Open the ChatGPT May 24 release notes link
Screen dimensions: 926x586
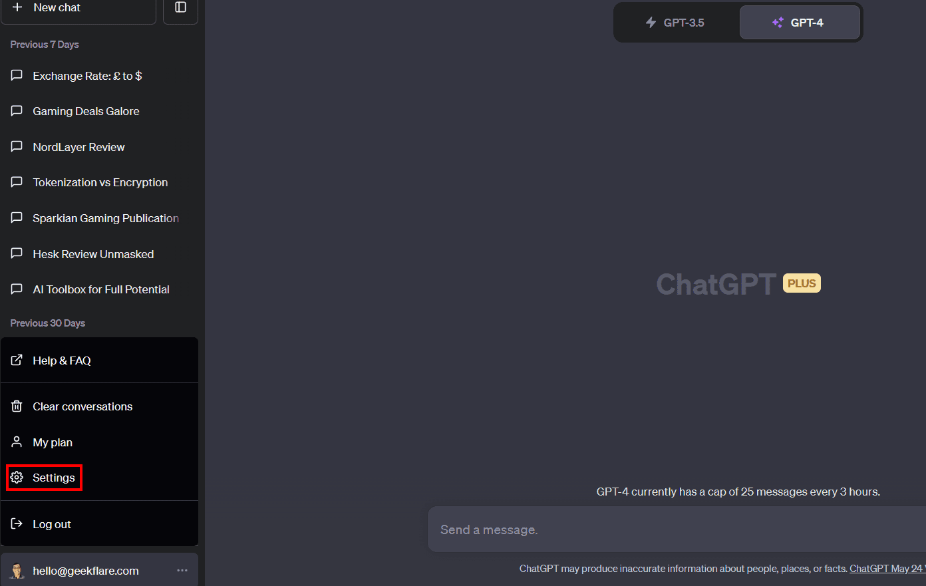pyautogui.click(x=887, y=568)
